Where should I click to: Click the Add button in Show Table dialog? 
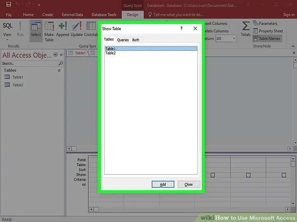[x=163, y=184]
